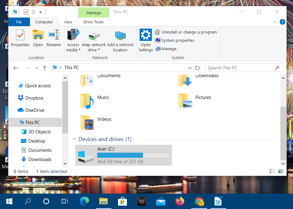Collapse the Devices and drives section
The width and height of the screenshot is (293, 209).
click(74, 139)
